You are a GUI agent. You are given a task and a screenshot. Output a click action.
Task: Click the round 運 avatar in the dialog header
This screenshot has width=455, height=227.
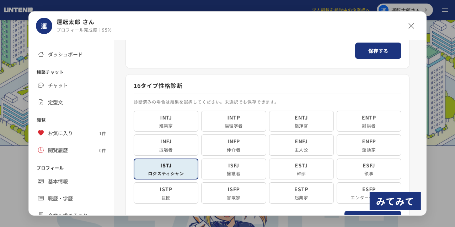(44, 26)
